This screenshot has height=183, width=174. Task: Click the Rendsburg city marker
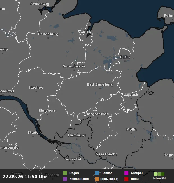48,38
